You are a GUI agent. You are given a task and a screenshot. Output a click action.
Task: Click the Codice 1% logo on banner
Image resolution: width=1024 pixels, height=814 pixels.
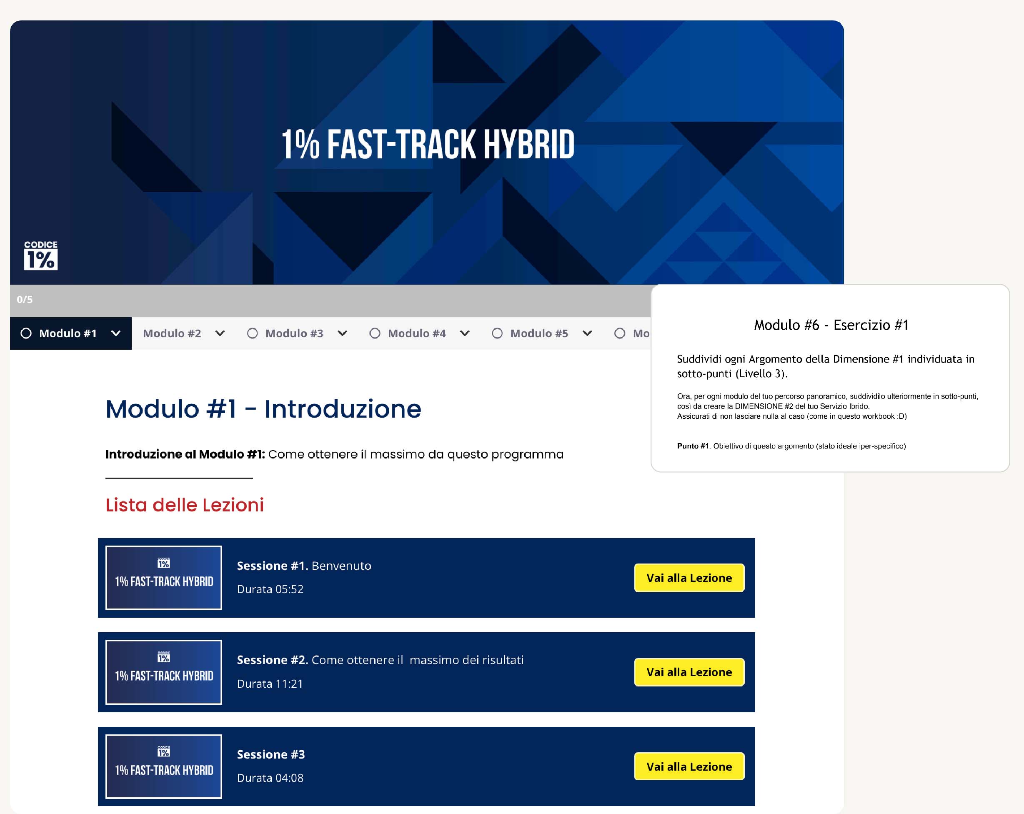41,255
